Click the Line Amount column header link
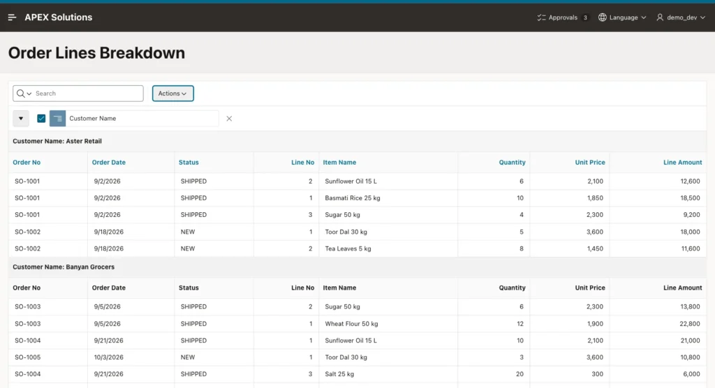Image resolution: width=715 pixels, height=388 pixels. tap(683, 163)
